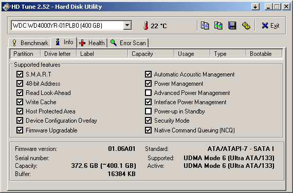Toggle the Security Mode checkbox
Image resolution: width=293 pixels, height=193 pixels.
pos(148,121)
